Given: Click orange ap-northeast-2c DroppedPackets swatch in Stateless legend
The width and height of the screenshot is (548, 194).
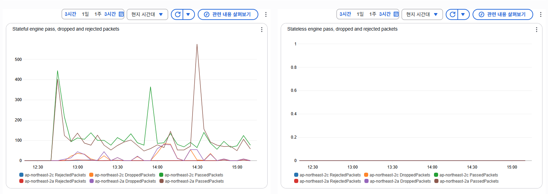Looking at the screenshot, I should pos(366,175).
